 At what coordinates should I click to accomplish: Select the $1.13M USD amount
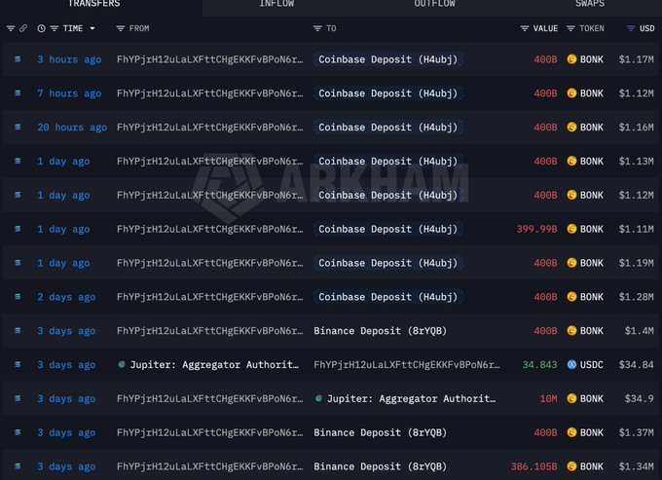pos(637,162)
